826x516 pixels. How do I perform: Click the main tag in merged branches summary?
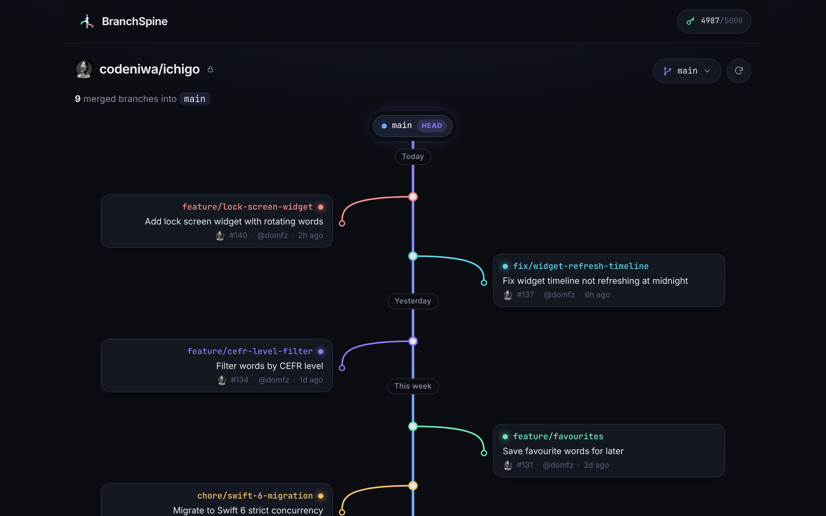click(195, 99)
